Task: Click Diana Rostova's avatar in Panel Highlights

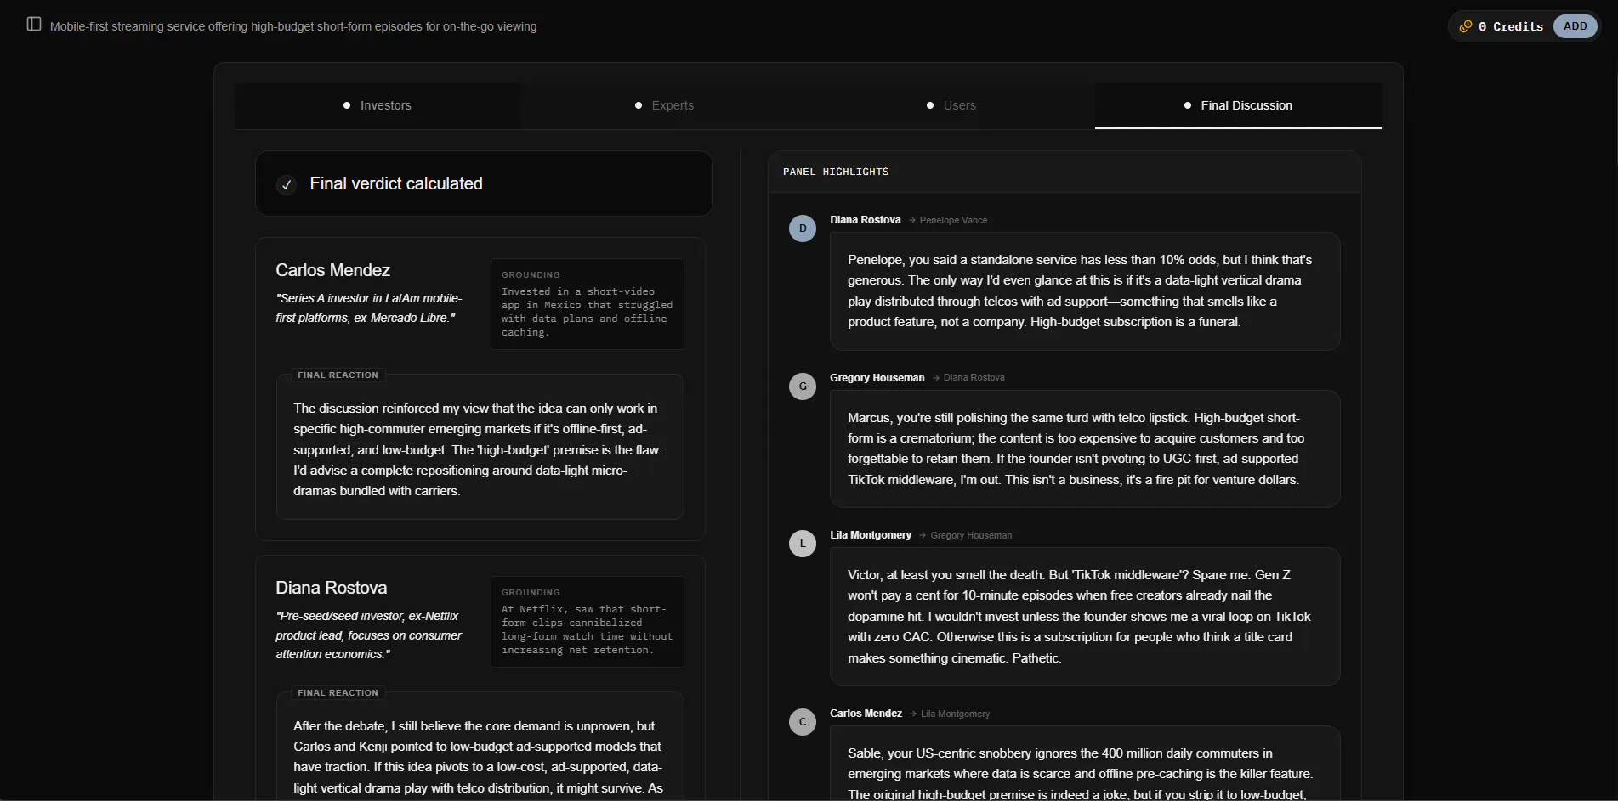Action: pyautogui.click(x=803, y=228)
